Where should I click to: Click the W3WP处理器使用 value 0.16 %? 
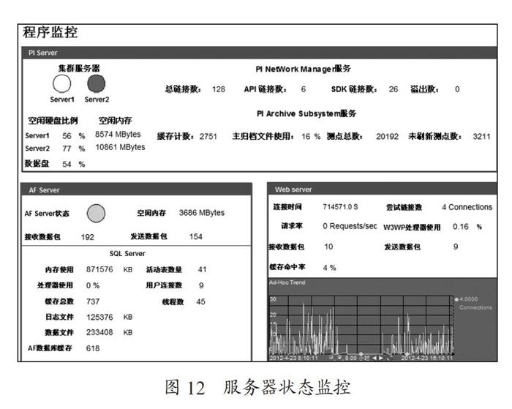(x=467, y=227)
